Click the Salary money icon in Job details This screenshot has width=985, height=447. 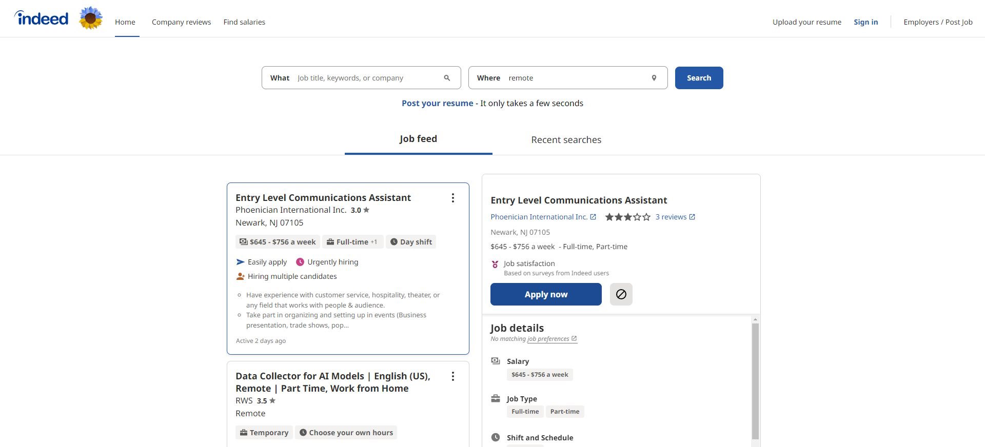496,361
